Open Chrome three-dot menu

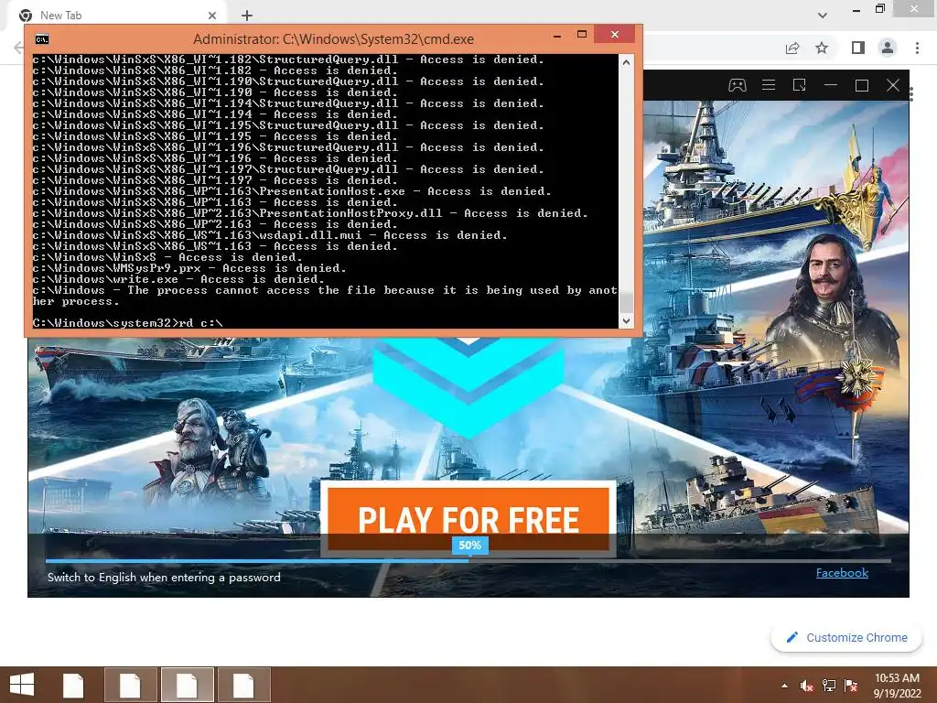917,48
